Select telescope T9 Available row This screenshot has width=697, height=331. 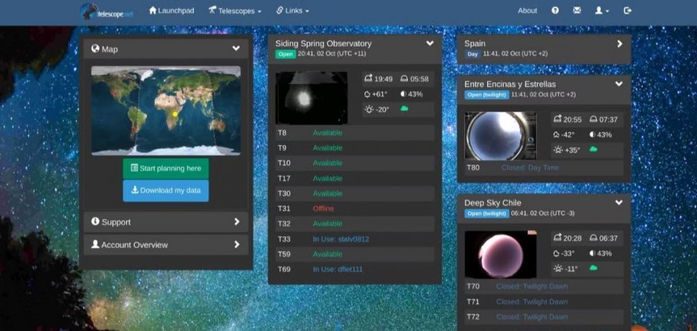coord(355,148)
